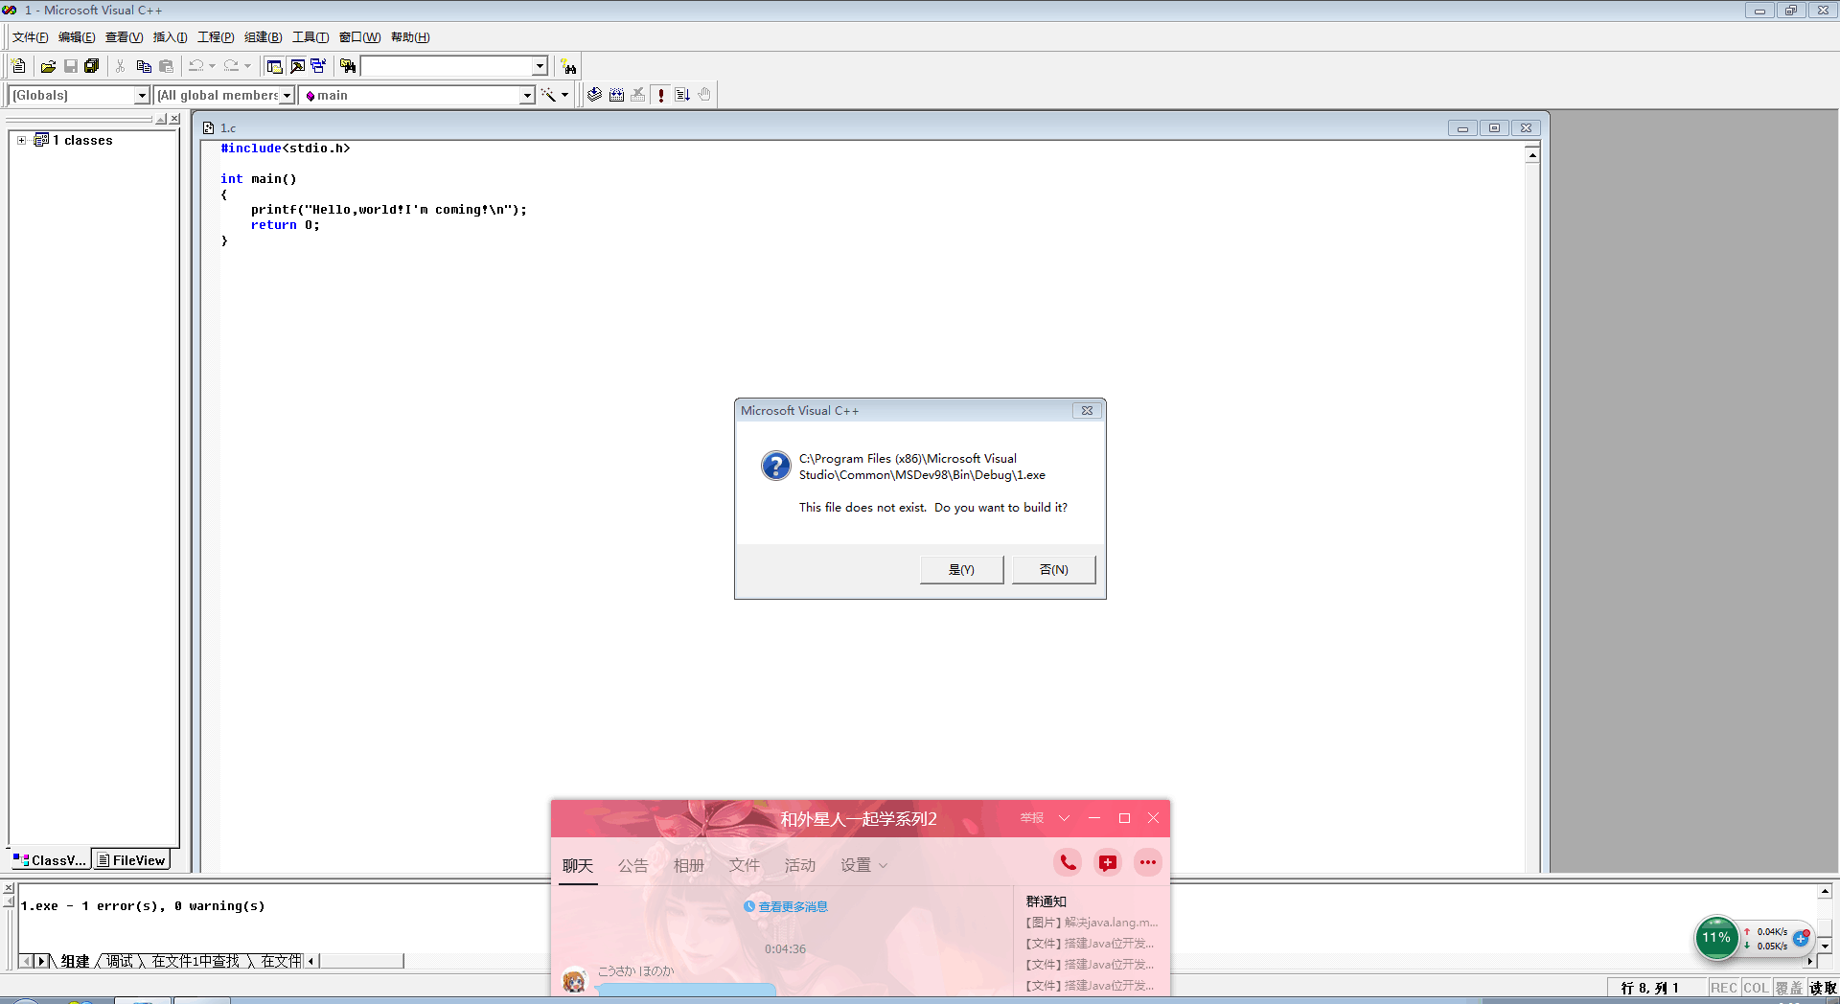Open the (Globals) class dropdown
Viewport: 1840px width, 1004px height.
pos(142,96)
